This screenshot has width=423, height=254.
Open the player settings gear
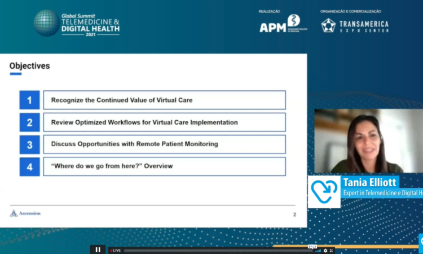(325, 250)
